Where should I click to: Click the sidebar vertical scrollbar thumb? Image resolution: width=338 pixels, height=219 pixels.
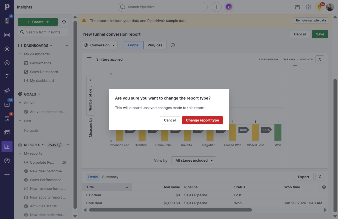[x=75, y=114]
